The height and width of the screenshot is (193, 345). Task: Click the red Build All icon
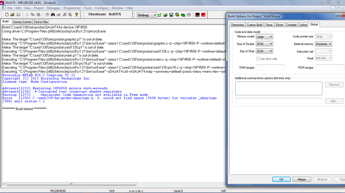(x=203, y=15)
